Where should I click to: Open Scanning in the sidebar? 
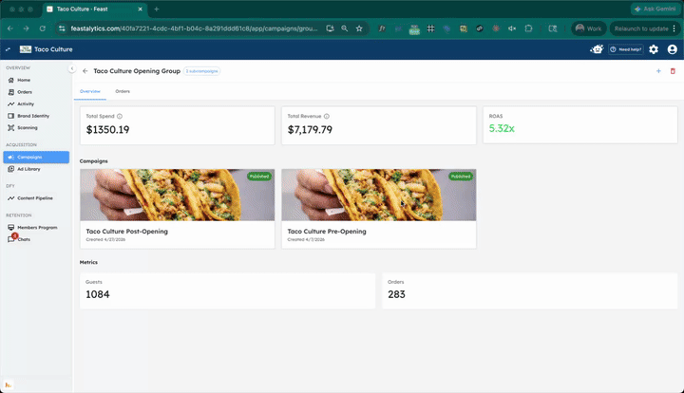pyautogui.click(x=36, y=127)
